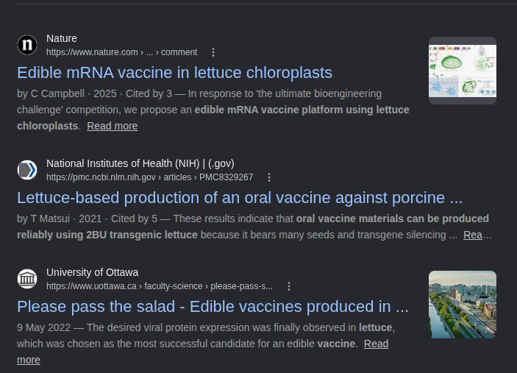Click truncated Read more in NIH snippet
Image resolution: width=517 pixels, height=373 pixels.
coord(477,235)
